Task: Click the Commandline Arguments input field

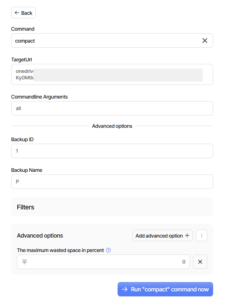Action: pos(112,108)
